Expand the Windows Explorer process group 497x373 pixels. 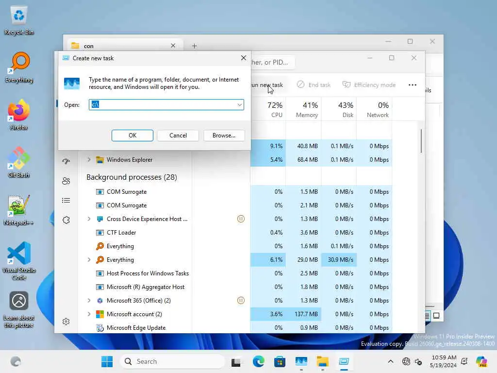tap(89, 159)
